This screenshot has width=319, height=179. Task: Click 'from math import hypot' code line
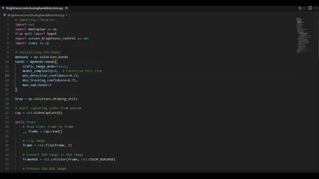point(36,34)
